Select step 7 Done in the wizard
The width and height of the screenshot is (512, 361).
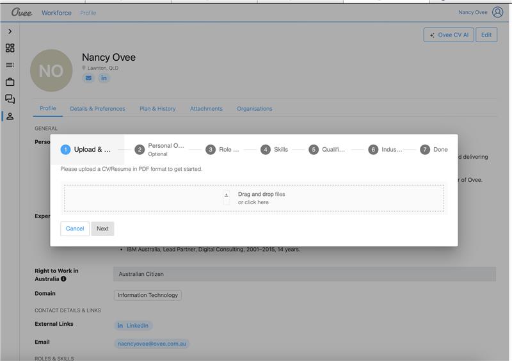point(434,150)
